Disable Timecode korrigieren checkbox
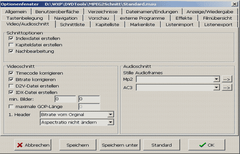 pyautogui.click(x=11, y=73)
